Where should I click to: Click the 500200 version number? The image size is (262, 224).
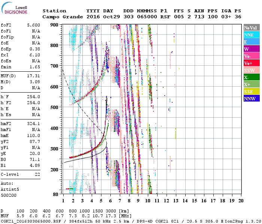pyautogui.click(x=9, y=195)
